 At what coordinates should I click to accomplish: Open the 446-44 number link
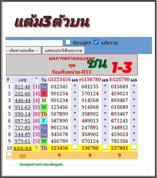(23, 100)
